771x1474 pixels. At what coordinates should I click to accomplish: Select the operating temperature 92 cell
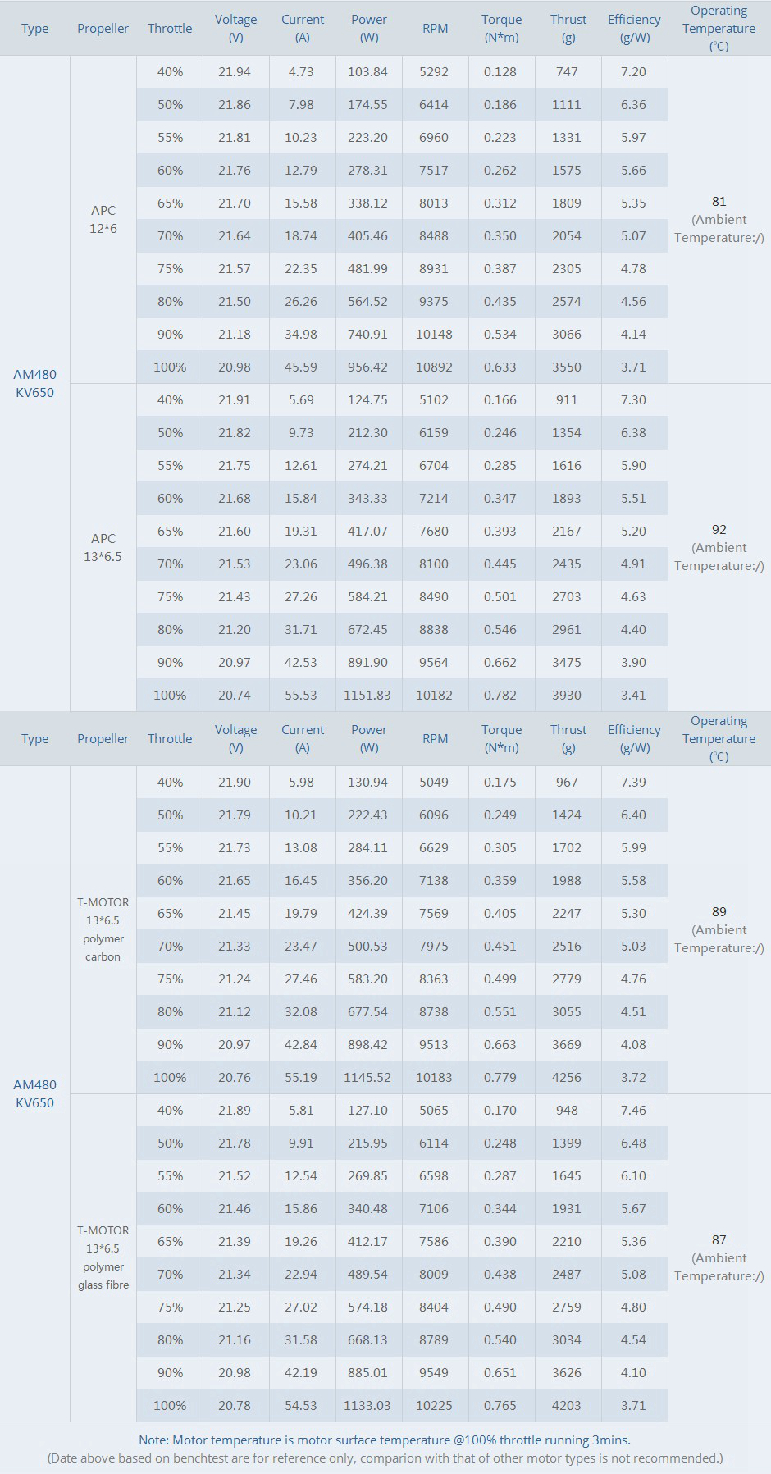click(x=719, y=547)
